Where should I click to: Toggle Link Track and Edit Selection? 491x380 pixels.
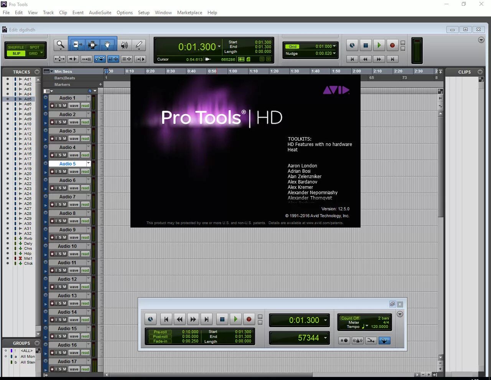(127, 59)
